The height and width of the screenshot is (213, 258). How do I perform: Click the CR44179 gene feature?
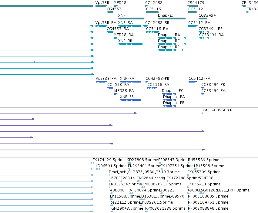(x=193, y=6)
